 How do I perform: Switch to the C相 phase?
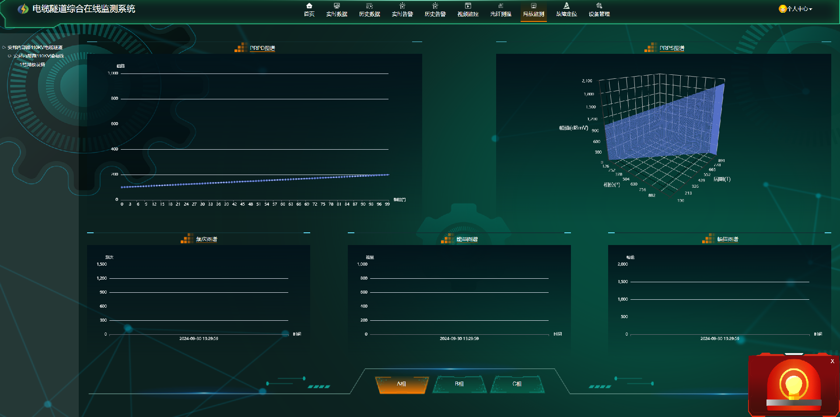pos(517,384)
